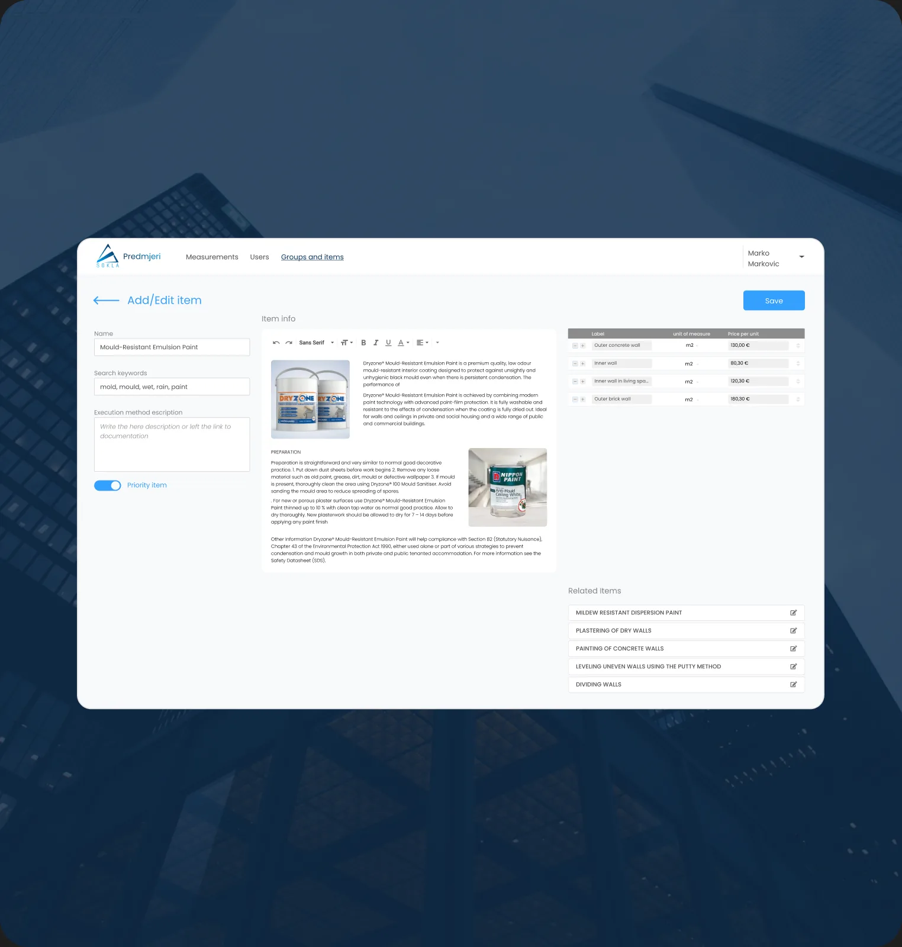
Task: Click the LEVELING UNEVEN WALLS USING THE PUTTY METHOD text
Action: [649, 666]
